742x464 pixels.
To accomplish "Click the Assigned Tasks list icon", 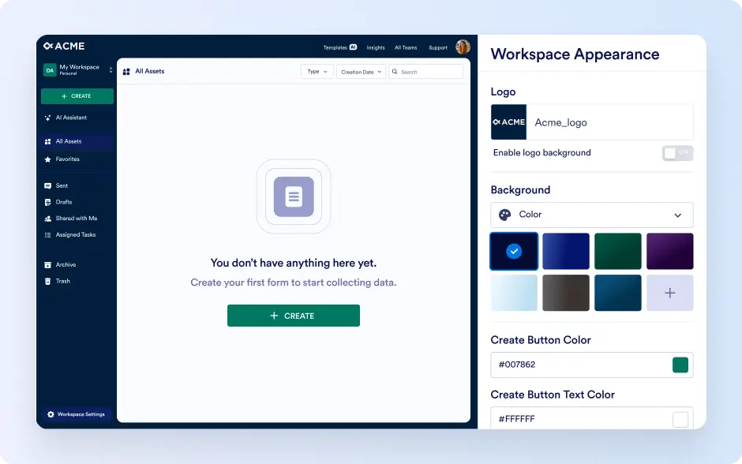I will [47, 235].
